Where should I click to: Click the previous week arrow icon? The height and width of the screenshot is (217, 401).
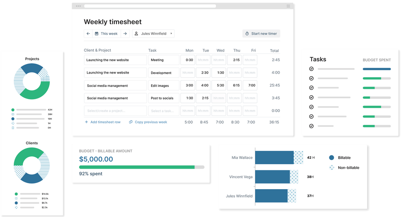(x=88, y=33)
